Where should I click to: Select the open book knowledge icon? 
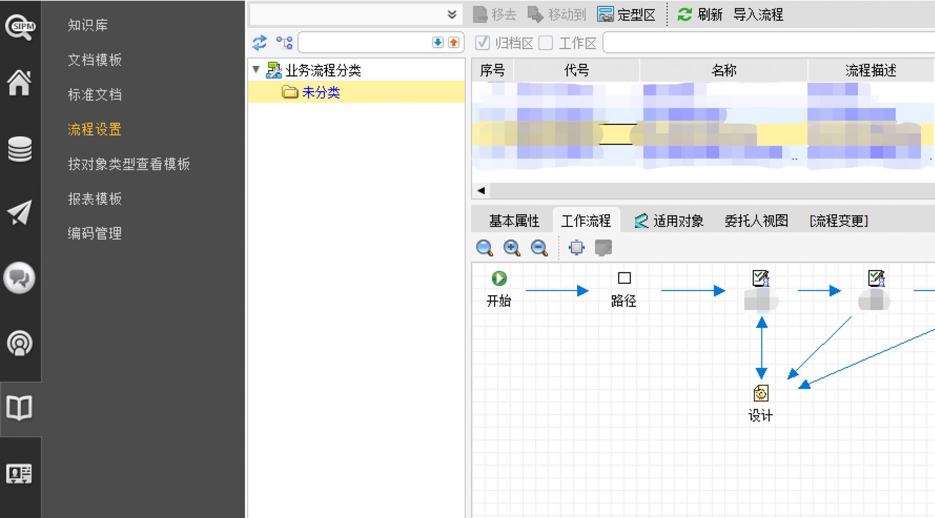click(19, 408)
